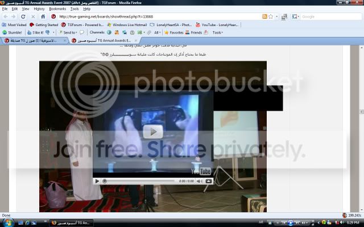Click Show Desktop quick launch icon
364x227 pixels.
[x=20, y=222]
